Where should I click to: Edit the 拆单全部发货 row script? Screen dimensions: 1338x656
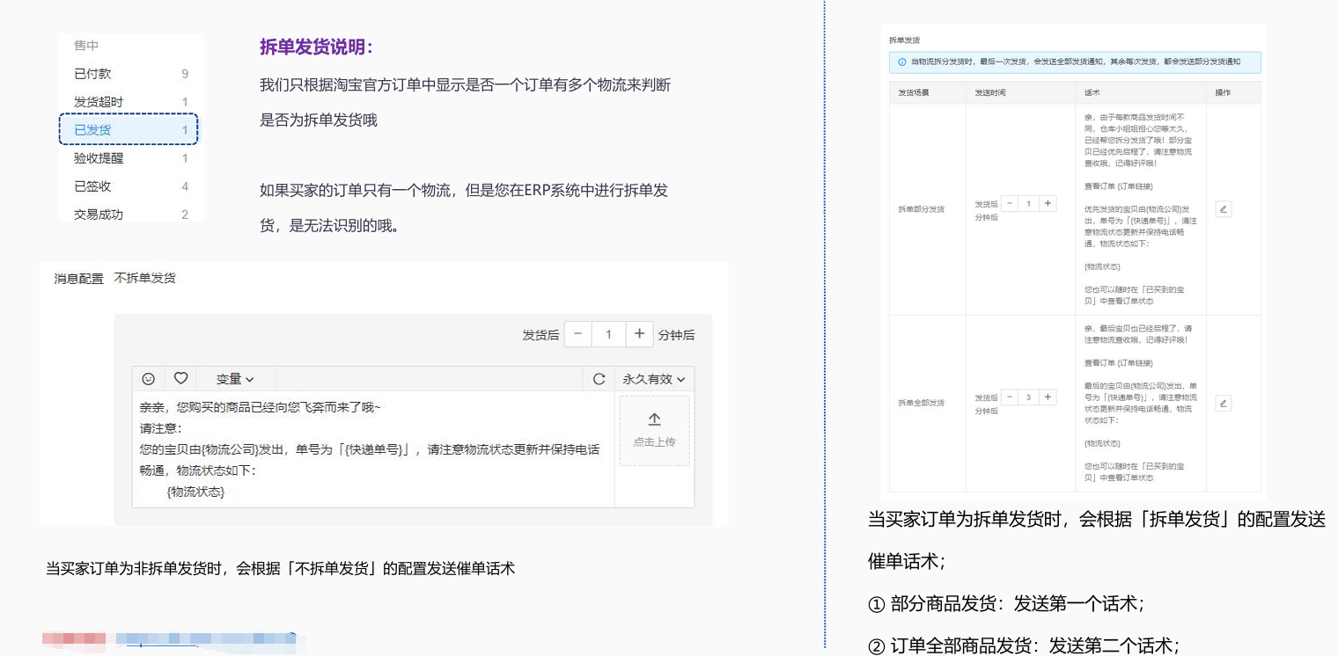pyautogui.click(x=1223, y=403)
